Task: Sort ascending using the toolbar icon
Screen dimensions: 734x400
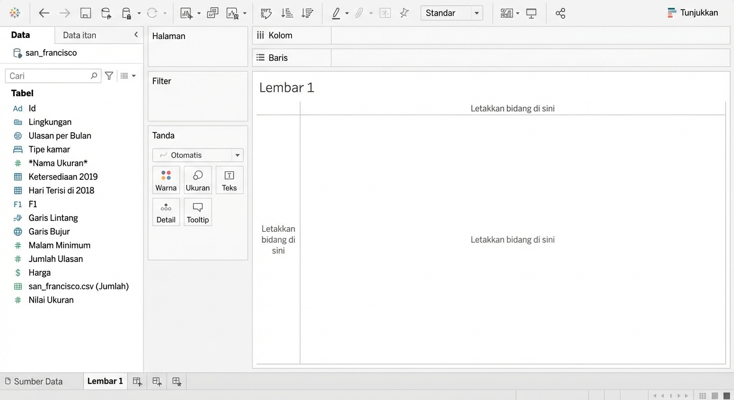Action: pos(287,14)
